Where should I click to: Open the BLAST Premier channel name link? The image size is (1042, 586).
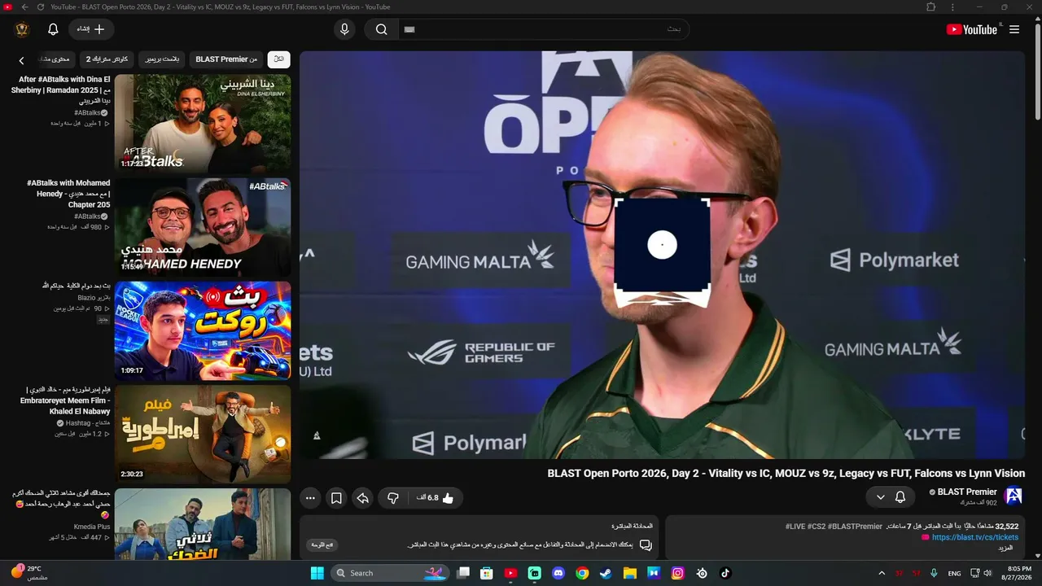tap(967, 492)
